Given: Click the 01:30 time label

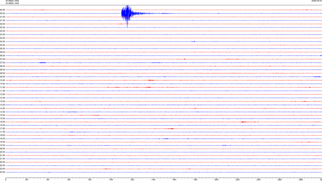Looking at the screenshot, I should click(2, 20).
